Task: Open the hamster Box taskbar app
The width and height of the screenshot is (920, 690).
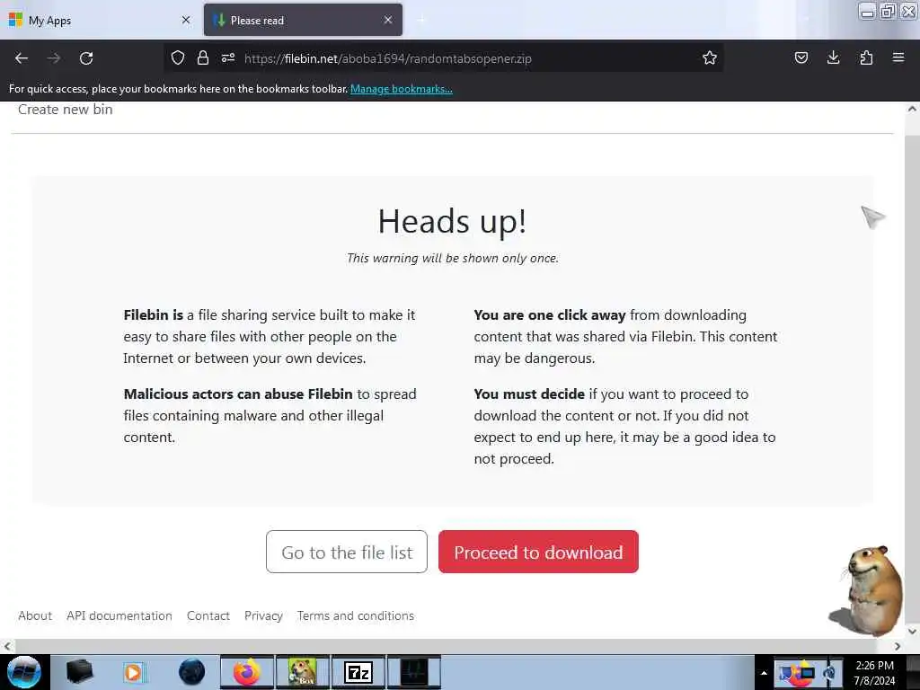Action: point(302,672)
